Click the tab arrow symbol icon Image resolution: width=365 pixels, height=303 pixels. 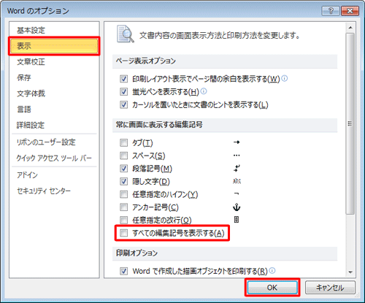[x=237, y=142]
